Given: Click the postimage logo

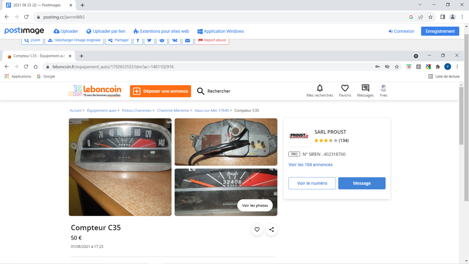Looking at the screenshot, I should click(x=24, y=31).
